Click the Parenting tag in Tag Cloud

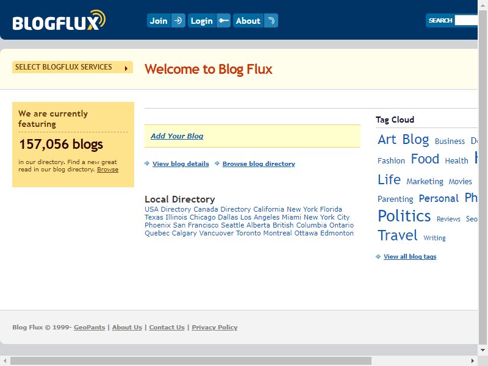(x=395, y=199)
